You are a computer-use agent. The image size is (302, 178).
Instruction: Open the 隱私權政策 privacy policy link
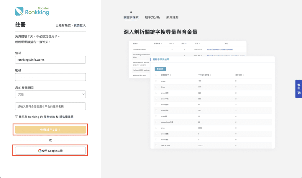click(66, 117)
